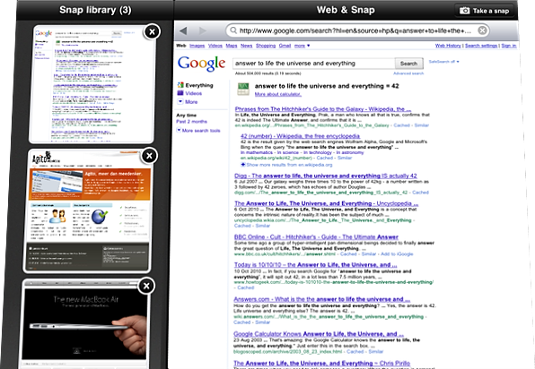Click the Google search query field

coord(314,64)
